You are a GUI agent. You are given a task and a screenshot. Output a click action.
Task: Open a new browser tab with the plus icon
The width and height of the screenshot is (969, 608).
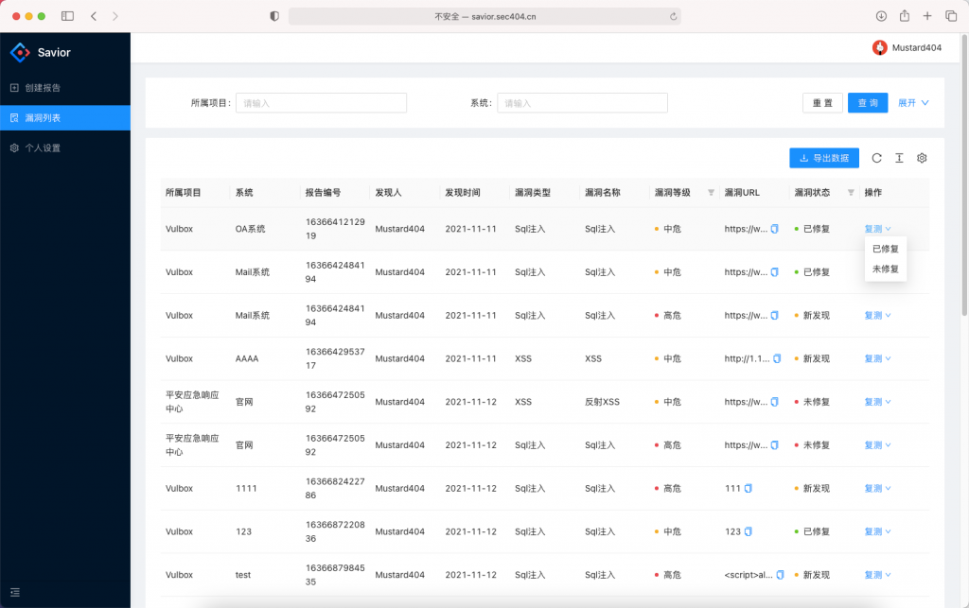pos(925,16)
